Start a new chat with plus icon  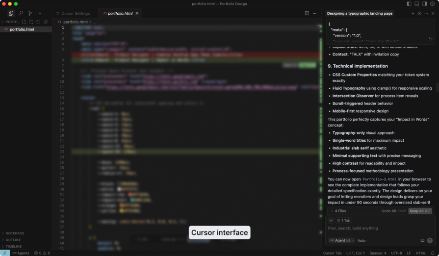pos(413,13)
